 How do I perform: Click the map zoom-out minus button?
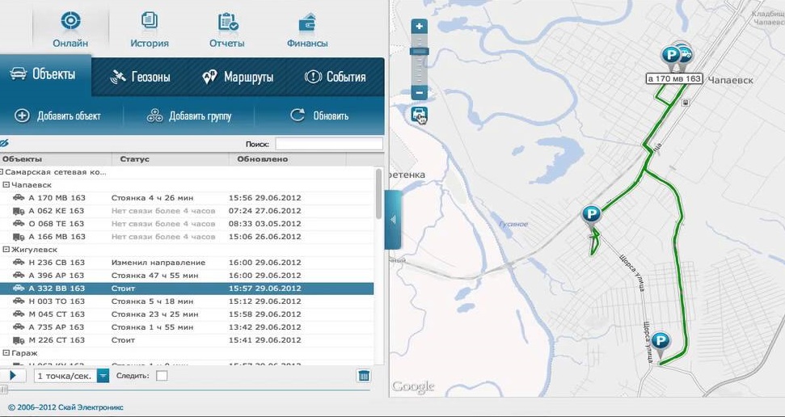point(419,93)
